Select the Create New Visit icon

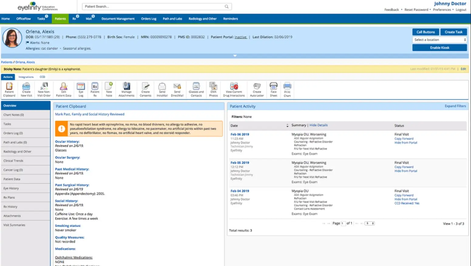tap(26, 89)
